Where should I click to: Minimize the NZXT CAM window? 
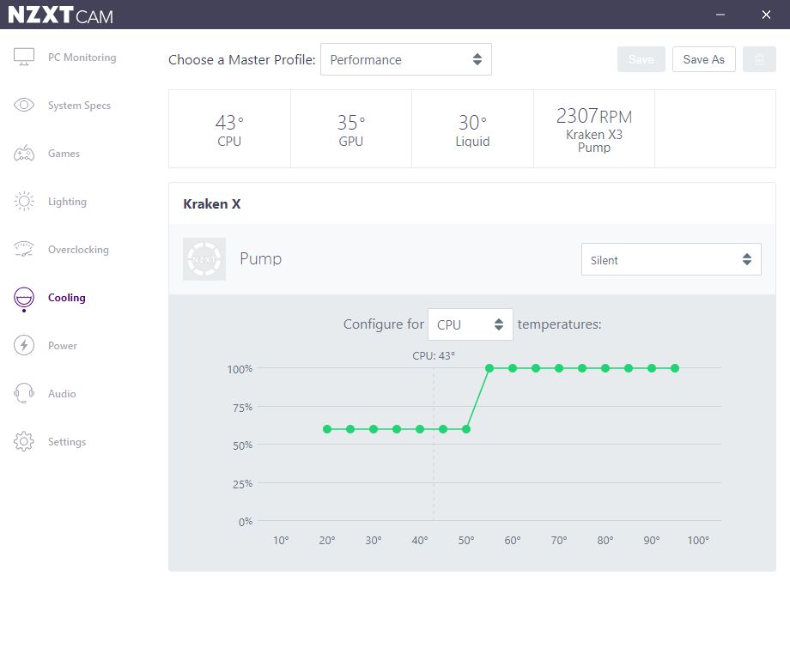click(x=720, y=15)
